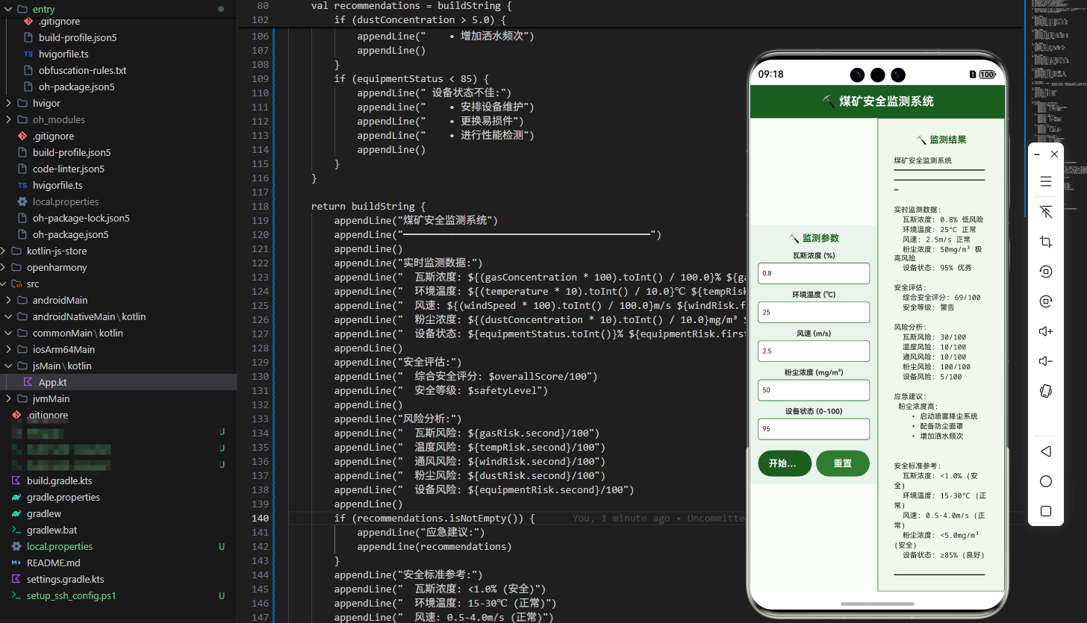This screenshot has height=623, width=1087.
Task: Rotate the emulator screen clockwise
Action: pos(1046,301)
